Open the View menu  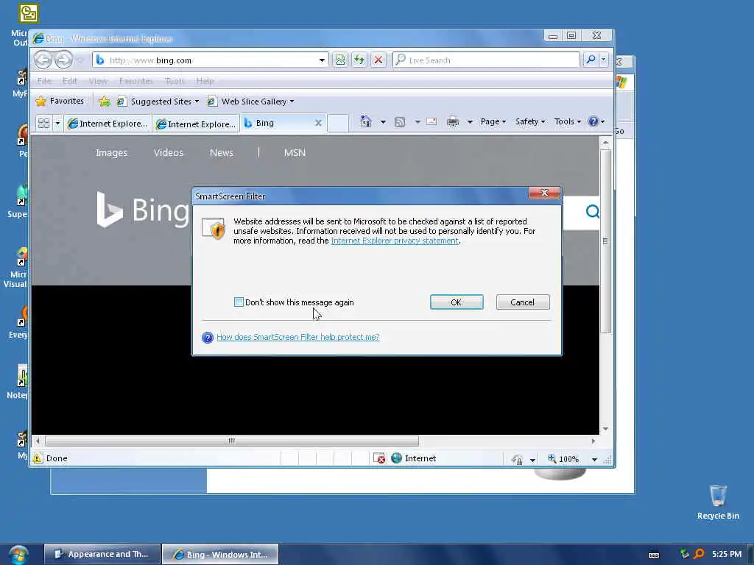coord(98,81)
